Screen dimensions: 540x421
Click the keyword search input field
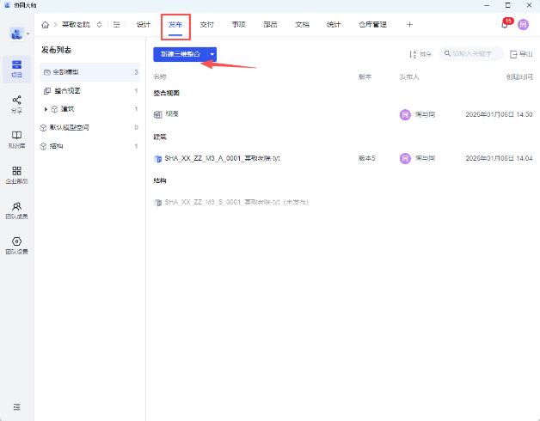point(475,54)
